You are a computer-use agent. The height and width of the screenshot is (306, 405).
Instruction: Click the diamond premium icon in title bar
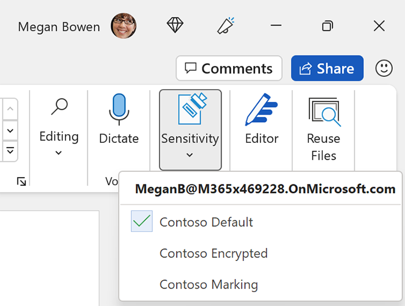point(175,25)
